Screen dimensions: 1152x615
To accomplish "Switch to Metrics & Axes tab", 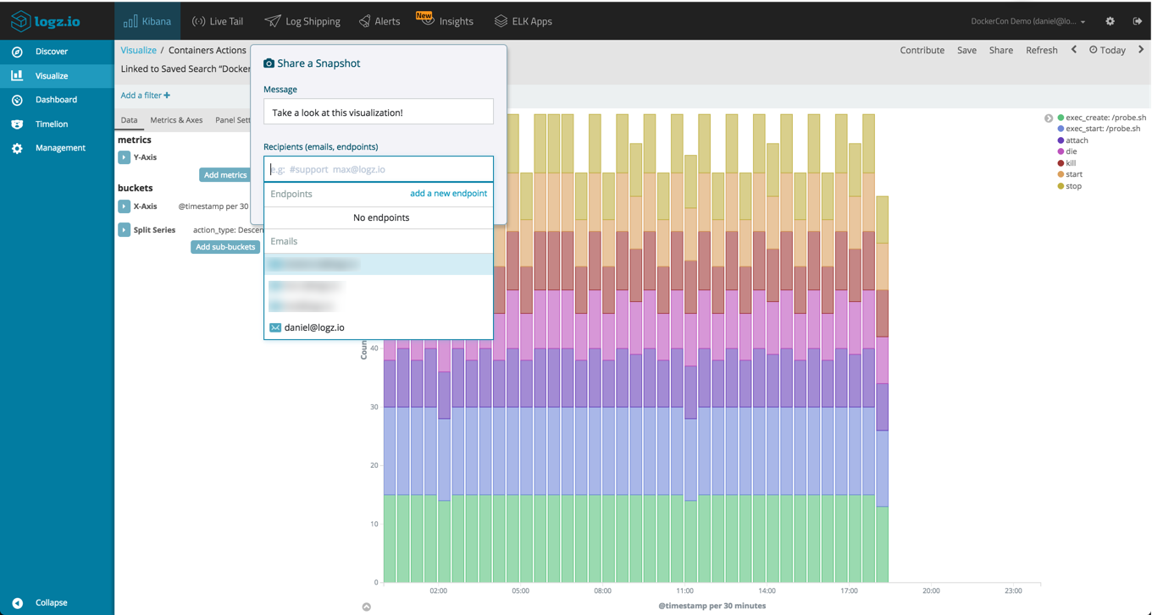I will pos(176,120).
